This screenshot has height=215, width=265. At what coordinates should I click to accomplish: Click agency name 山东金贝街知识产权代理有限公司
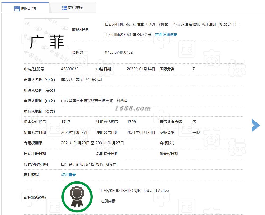[89, 164]
